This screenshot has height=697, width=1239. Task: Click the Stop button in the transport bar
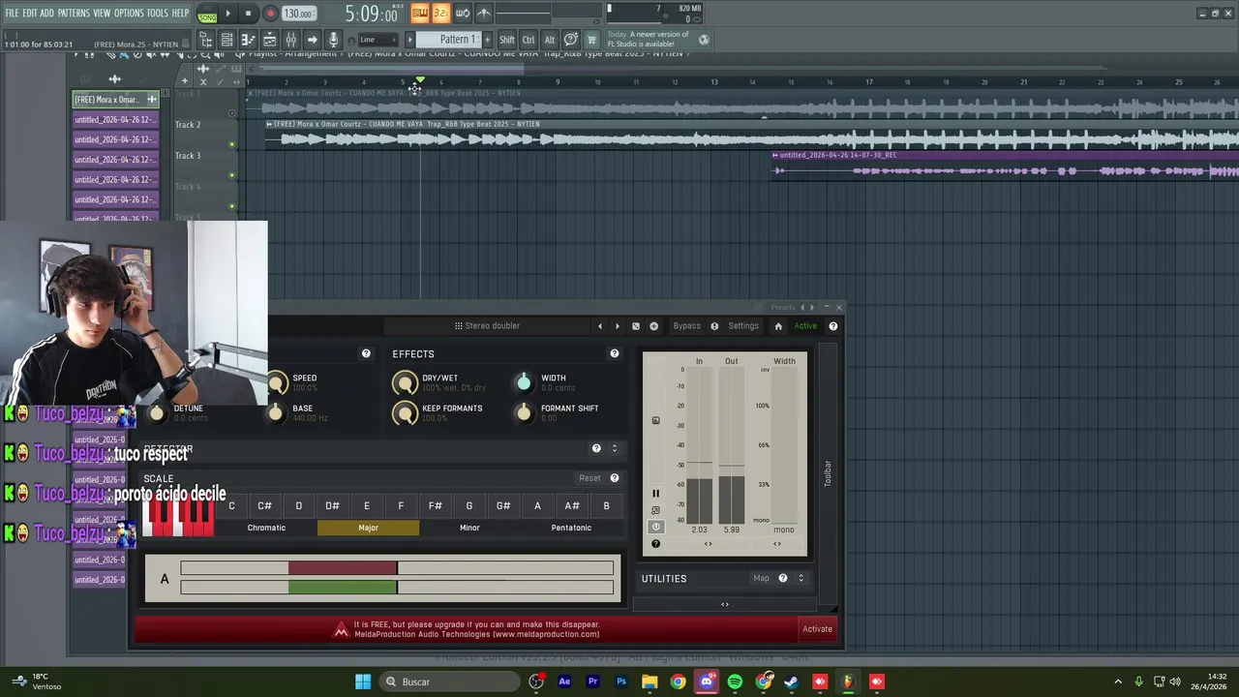coord(248,14)
